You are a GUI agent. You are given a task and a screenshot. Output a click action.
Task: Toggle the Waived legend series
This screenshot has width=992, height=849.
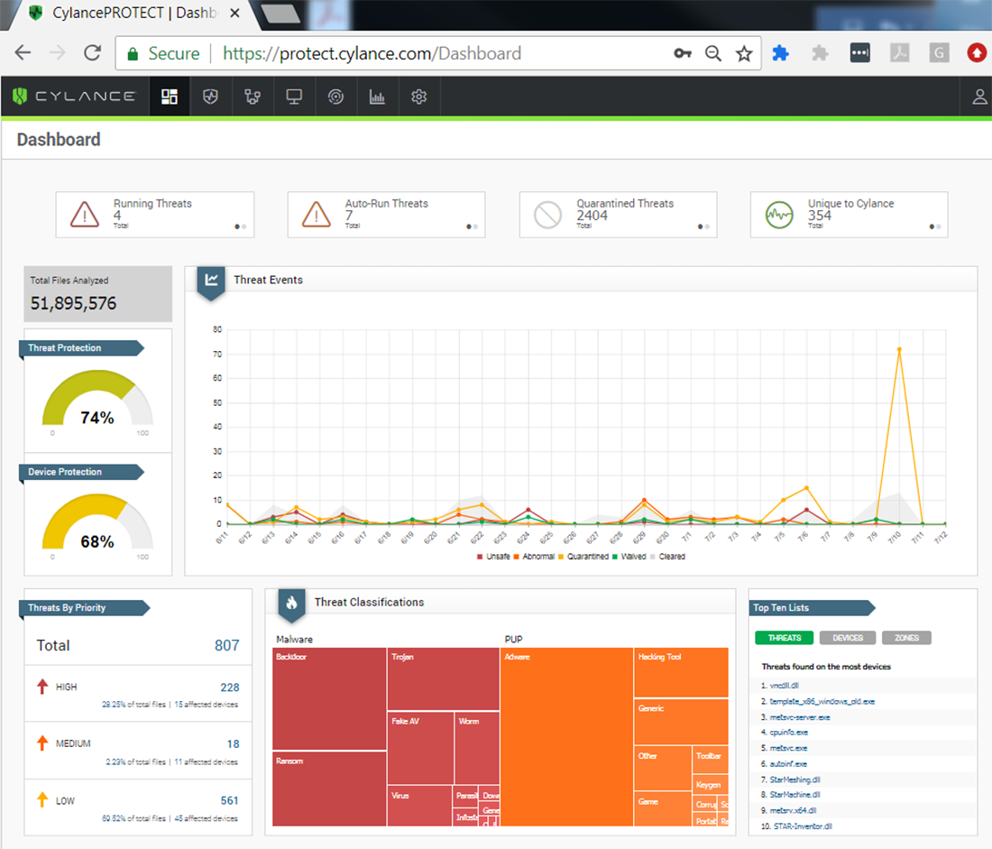629,557
